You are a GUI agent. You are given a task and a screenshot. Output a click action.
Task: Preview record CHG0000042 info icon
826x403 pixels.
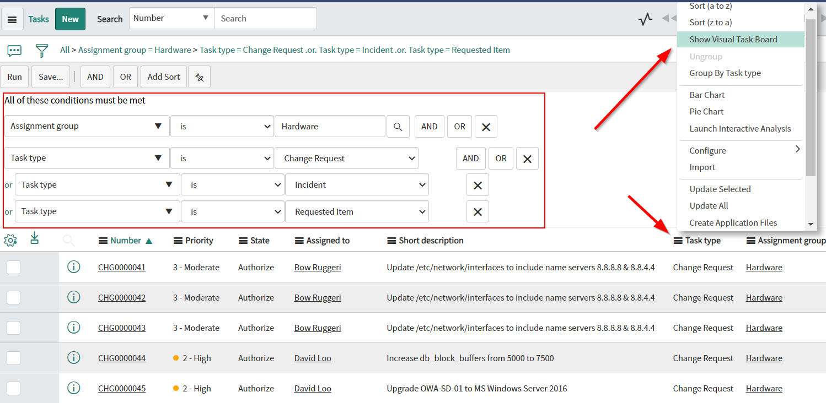73,297
